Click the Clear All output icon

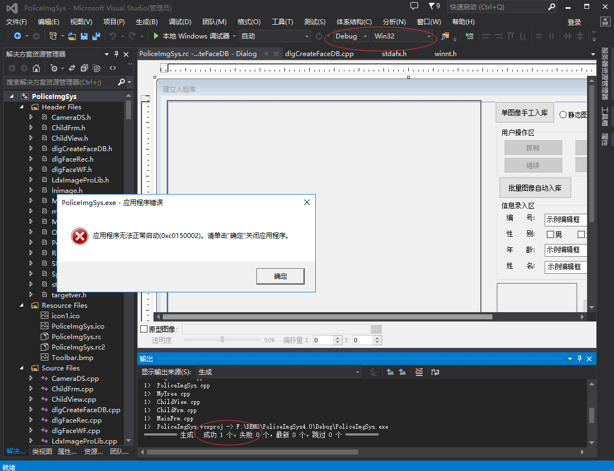click(x=419, y=372)
